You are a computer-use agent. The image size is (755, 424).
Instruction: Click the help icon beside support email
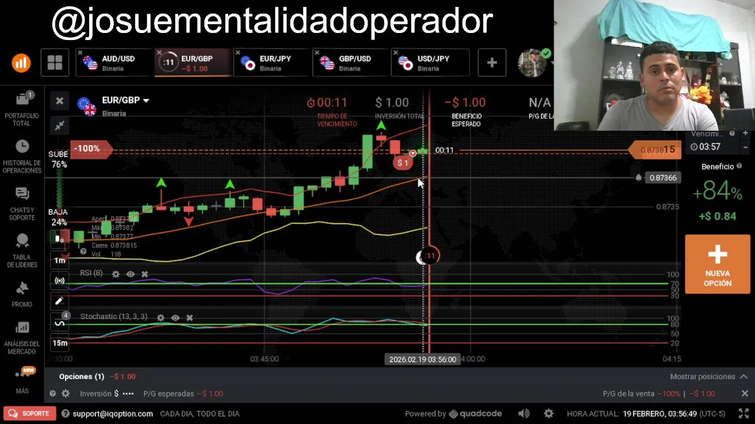tap(65, 413)
